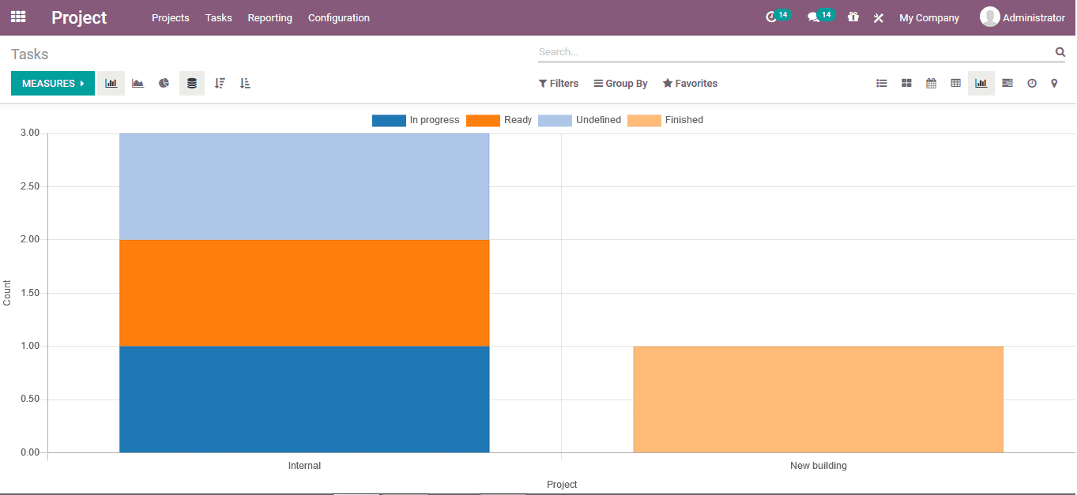This screenshot has height=495, width=1077.
Task: Open the Conversations messages panel
Action: [814, 15]
